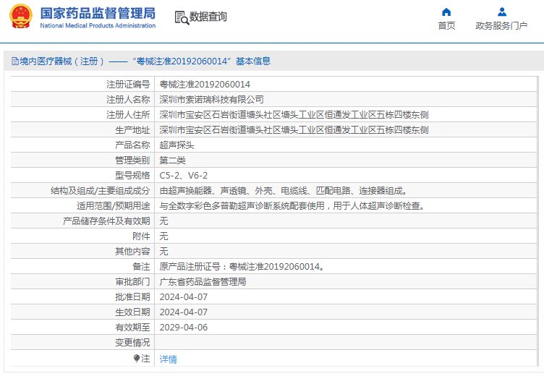Click 国家药品监督管理局 site title
This screenshot has width=544, height=376.
(98, 13)
